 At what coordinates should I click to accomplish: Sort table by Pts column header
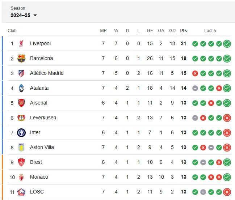184,31
